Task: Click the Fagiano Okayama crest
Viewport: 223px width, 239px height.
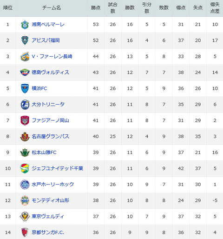Action: (x=25, y=120)
